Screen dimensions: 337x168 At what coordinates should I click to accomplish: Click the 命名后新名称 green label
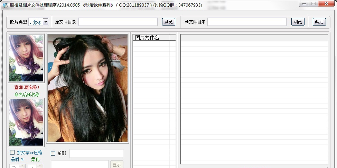tap(27, 95)
